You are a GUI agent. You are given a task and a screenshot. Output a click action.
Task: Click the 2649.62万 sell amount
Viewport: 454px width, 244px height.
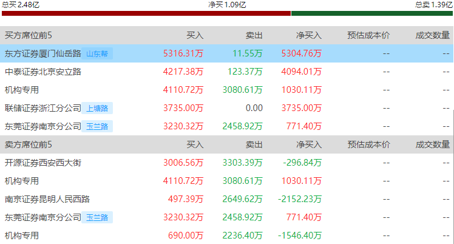(242, 199)
